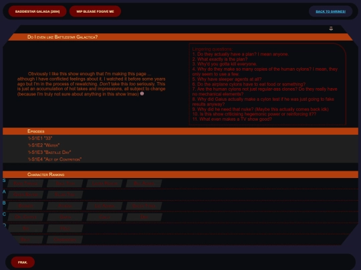Click the Episodes section header
361x270 pixels.
[180, 131]
